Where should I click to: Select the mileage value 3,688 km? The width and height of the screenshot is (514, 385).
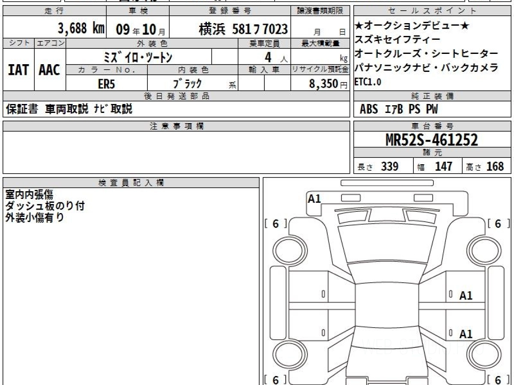(x=81, y=29)
